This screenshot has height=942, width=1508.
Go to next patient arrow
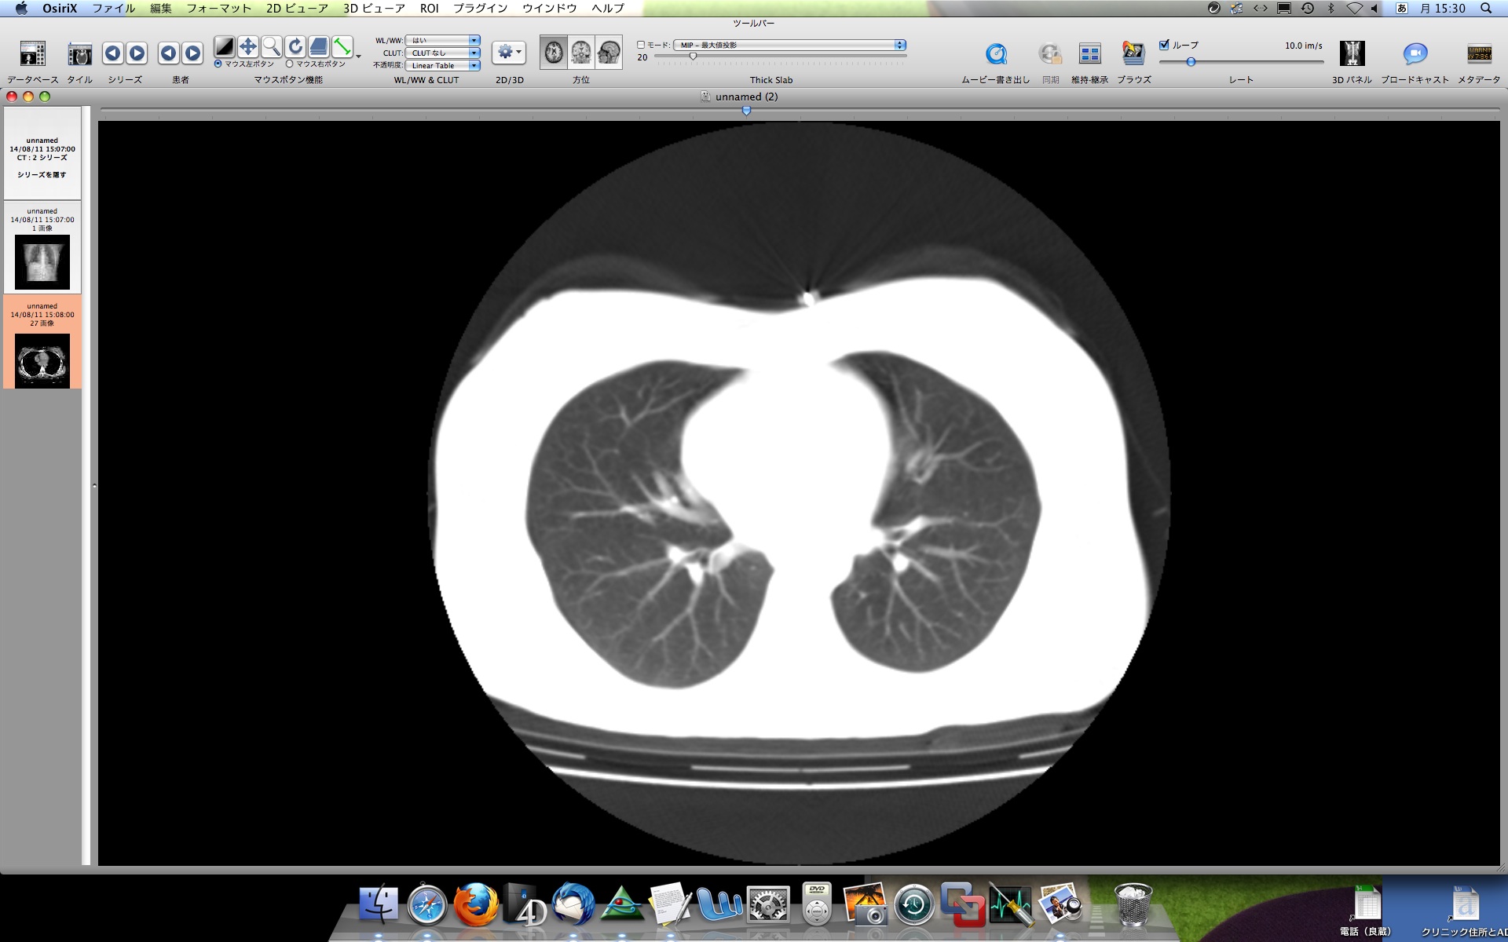(192, 53)
